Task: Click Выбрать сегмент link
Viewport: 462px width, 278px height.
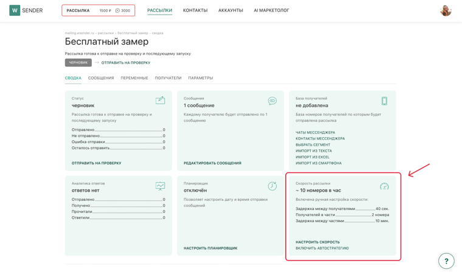Action: 313,144
